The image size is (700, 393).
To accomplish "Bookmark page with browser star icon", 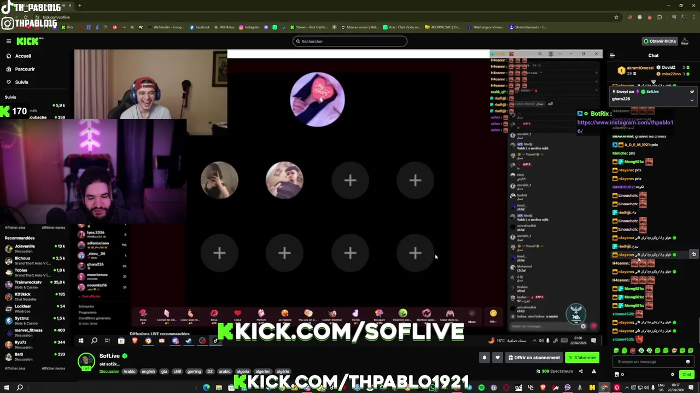I will point(616,17).
